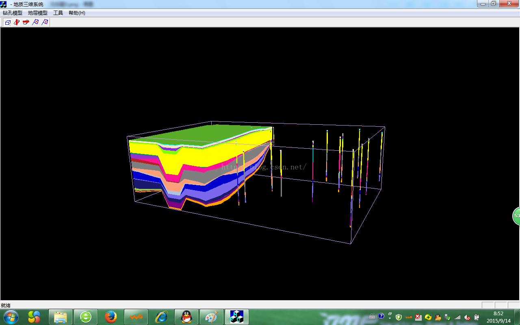Viewport: 520px width, 325px height.
Task: Click the fifth toolbar icon with red-blue flag
Action: pos(45,22)
